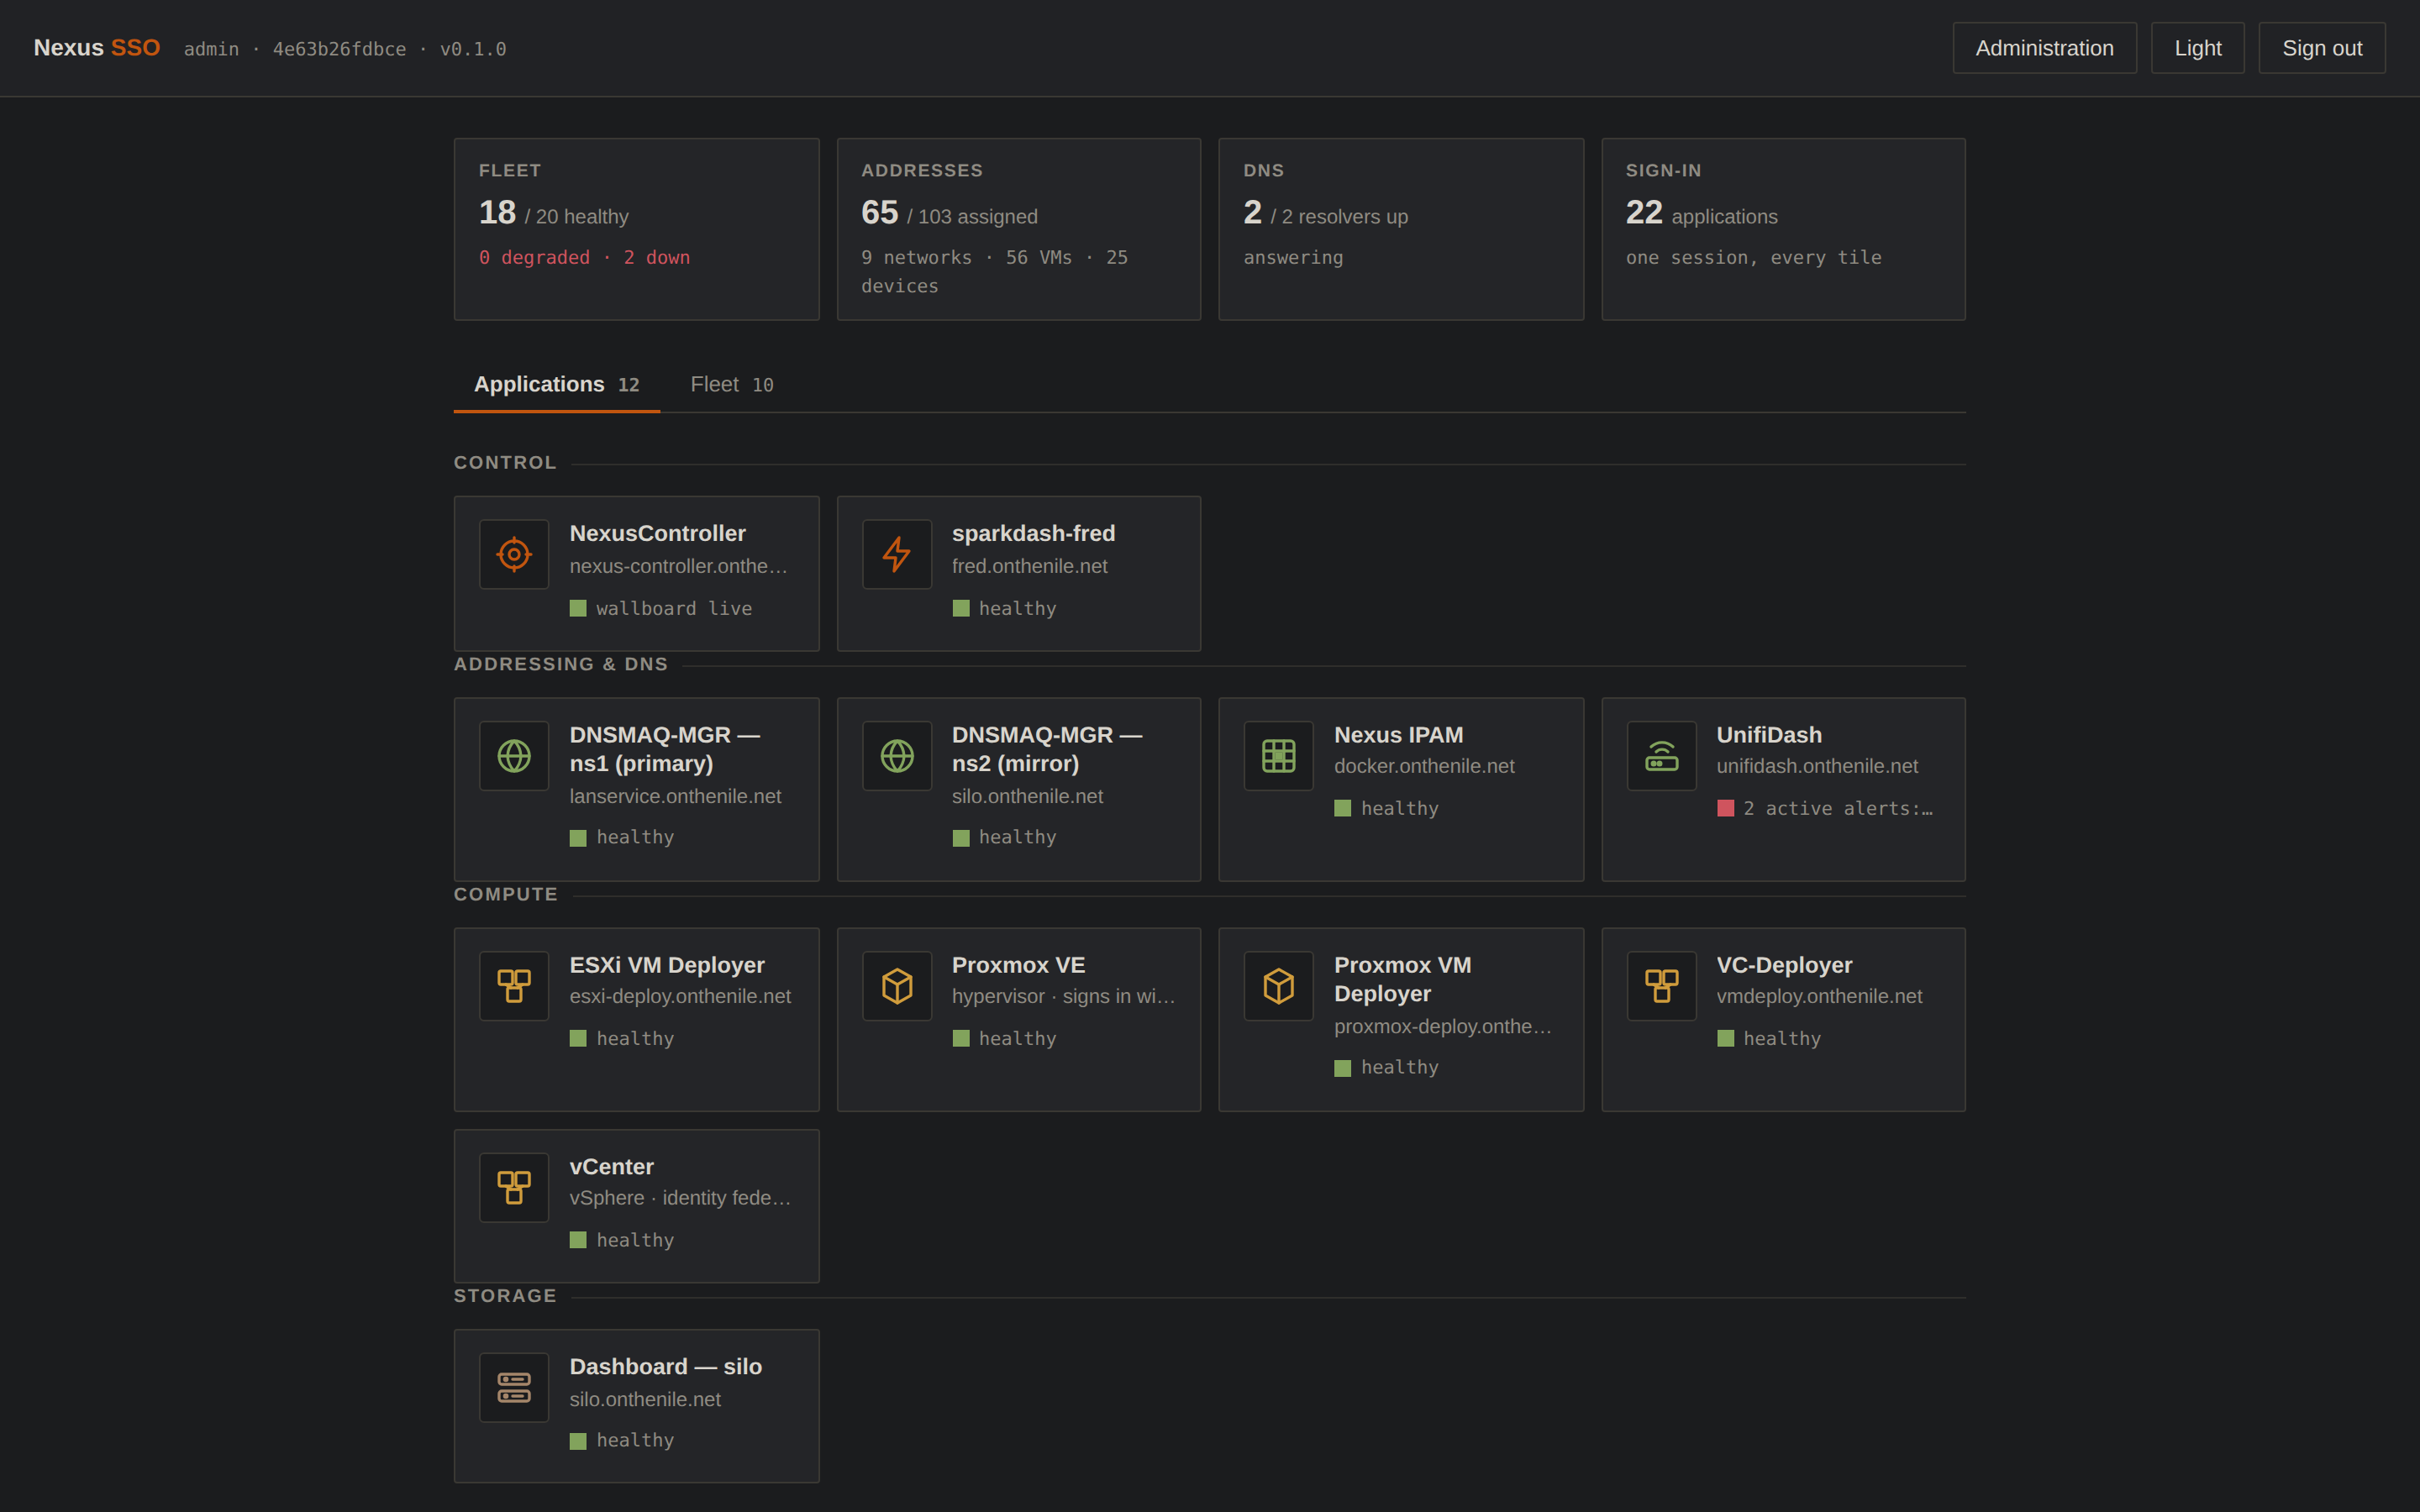The height and width of the screenshot is (1512, 2420).
Task: Click the 'admin · 4e63b26fdbce · v0.1.0' text
Action: coord(345,49)
